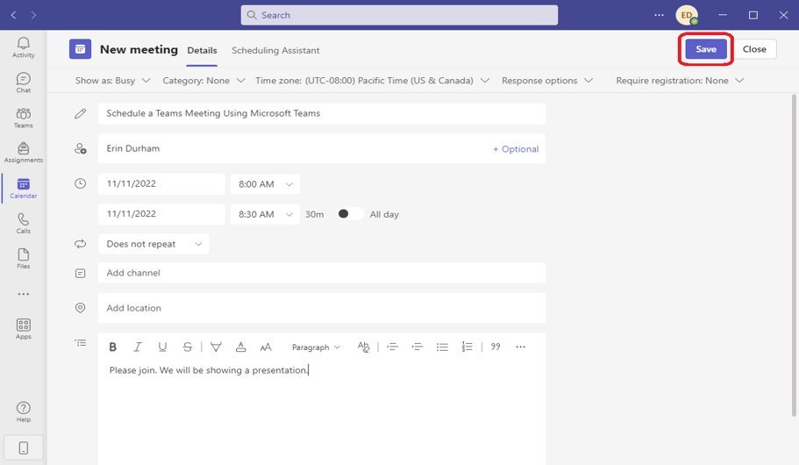
Task: Increase paragraph indent
Action: tap(417, 347)
